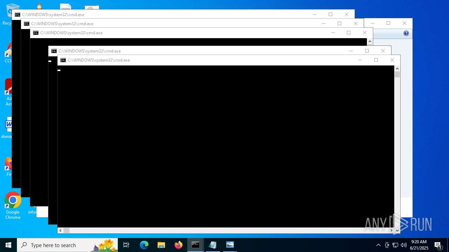Show hidden system tray icons
The image size is (449, 252).
click(378, 245)
